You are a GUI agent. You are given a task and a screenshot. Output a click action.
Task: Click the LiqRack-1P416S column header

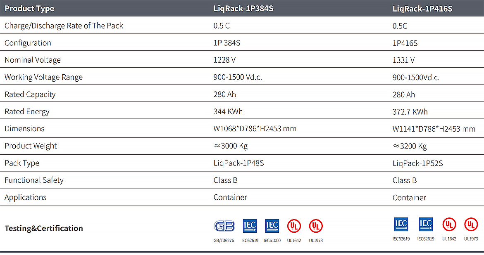422,9
